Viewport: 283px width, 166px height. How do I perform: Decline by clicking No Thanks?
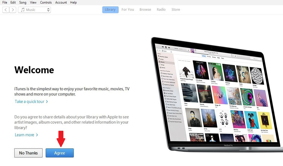coord(28,153)
